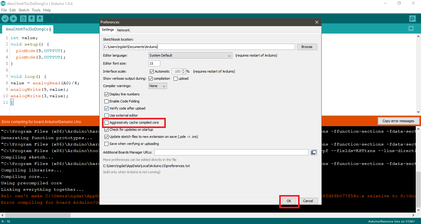Disable Display line numbers
This screenshot has width=421, height=224.
[106, 94]
